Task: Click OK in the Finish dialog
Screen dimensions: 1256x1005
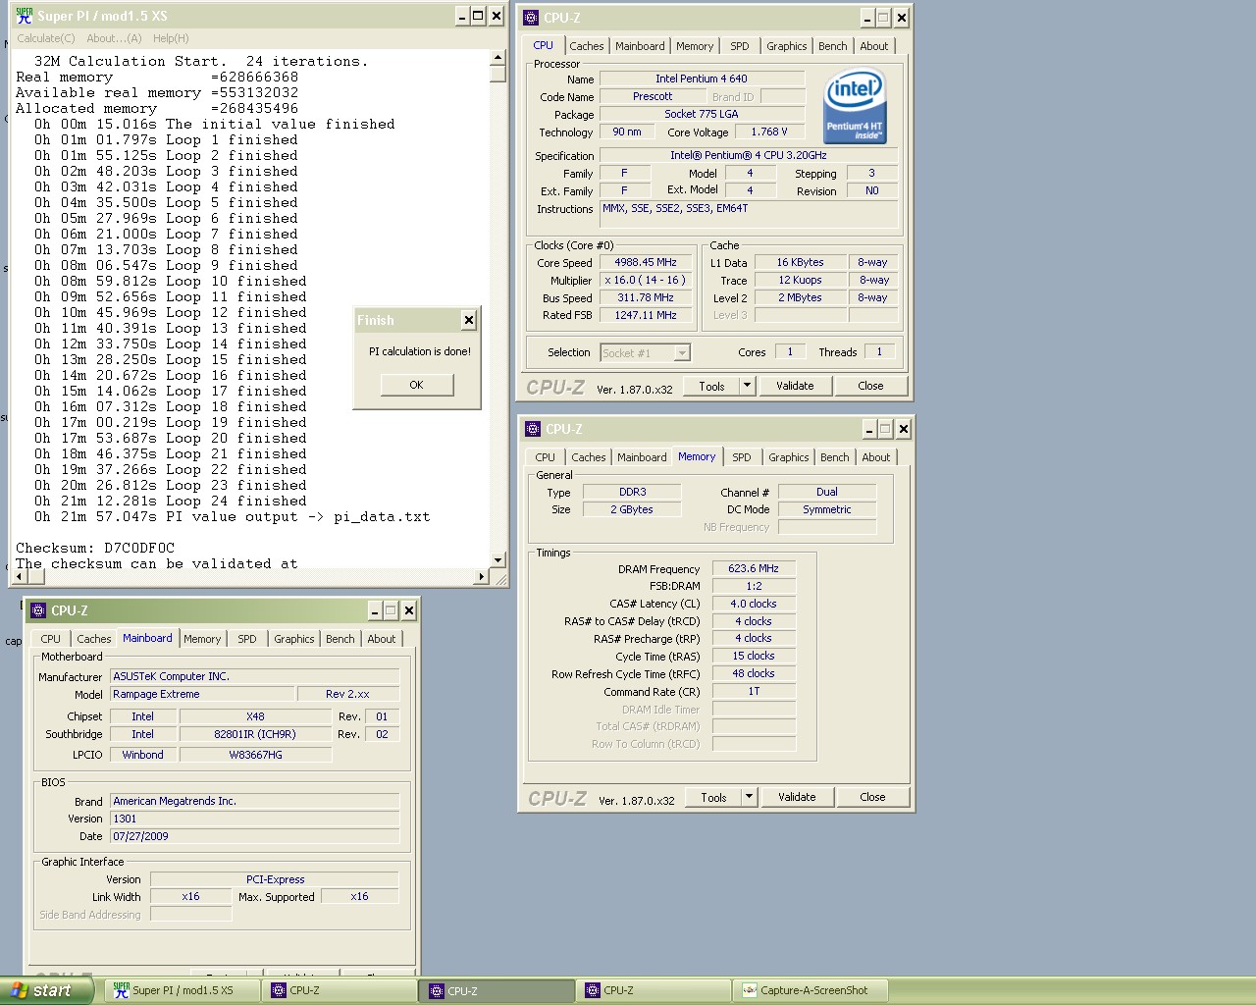Action: coord(417,385)
